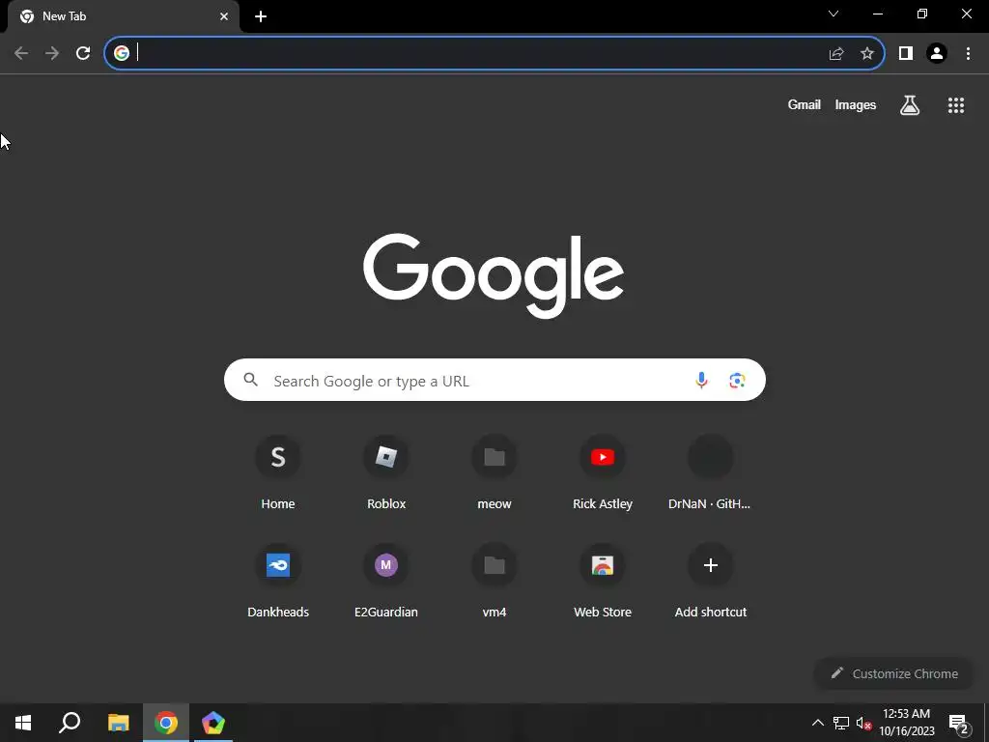Open the Images link
This screenshot has width=989, height=742.
[856, 104]
